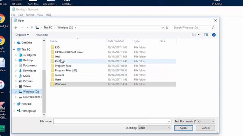
Task: Open the File name dropdown arrow
Action: [x=169, y=122]
